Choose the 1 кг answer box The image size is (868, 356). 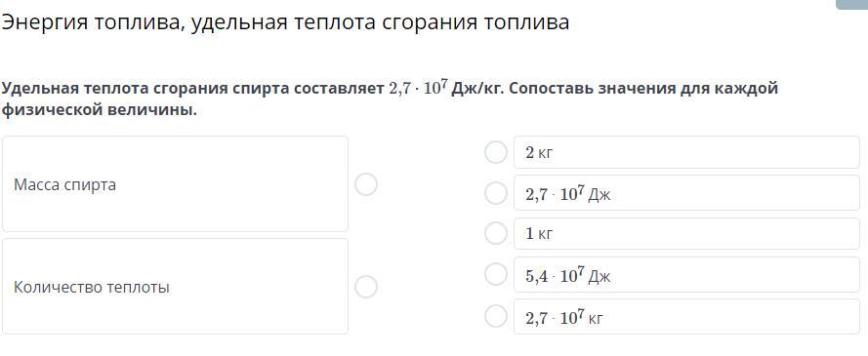(x=686, y=233)
